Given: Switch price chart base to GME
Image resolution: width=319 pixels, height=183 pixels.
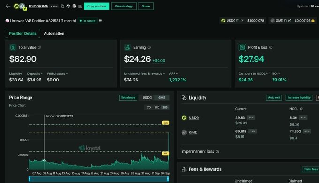Looking at the screenshot, I should 162,98.
